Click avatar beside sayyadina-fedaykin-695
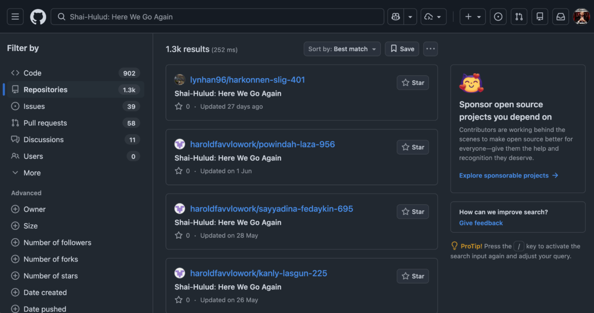Screen dimensions: 594x313 pyautogui.click(x=180, y=209)
